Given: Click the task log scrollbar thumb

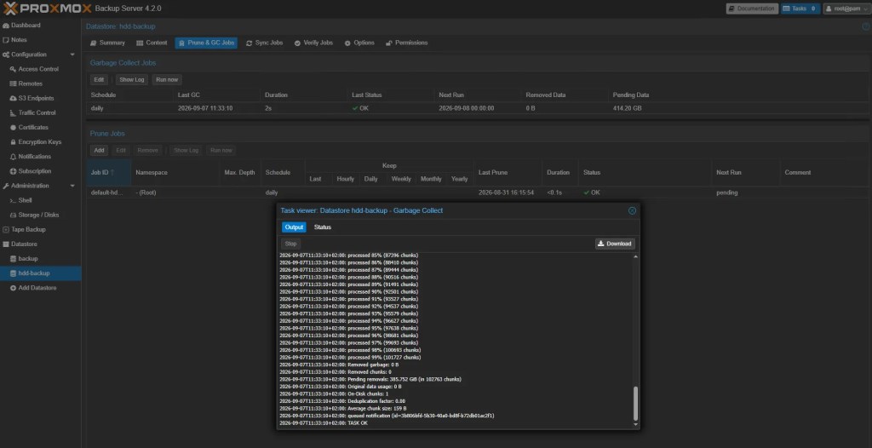Looking at the screenshot, I should click(x=636, y=404).
